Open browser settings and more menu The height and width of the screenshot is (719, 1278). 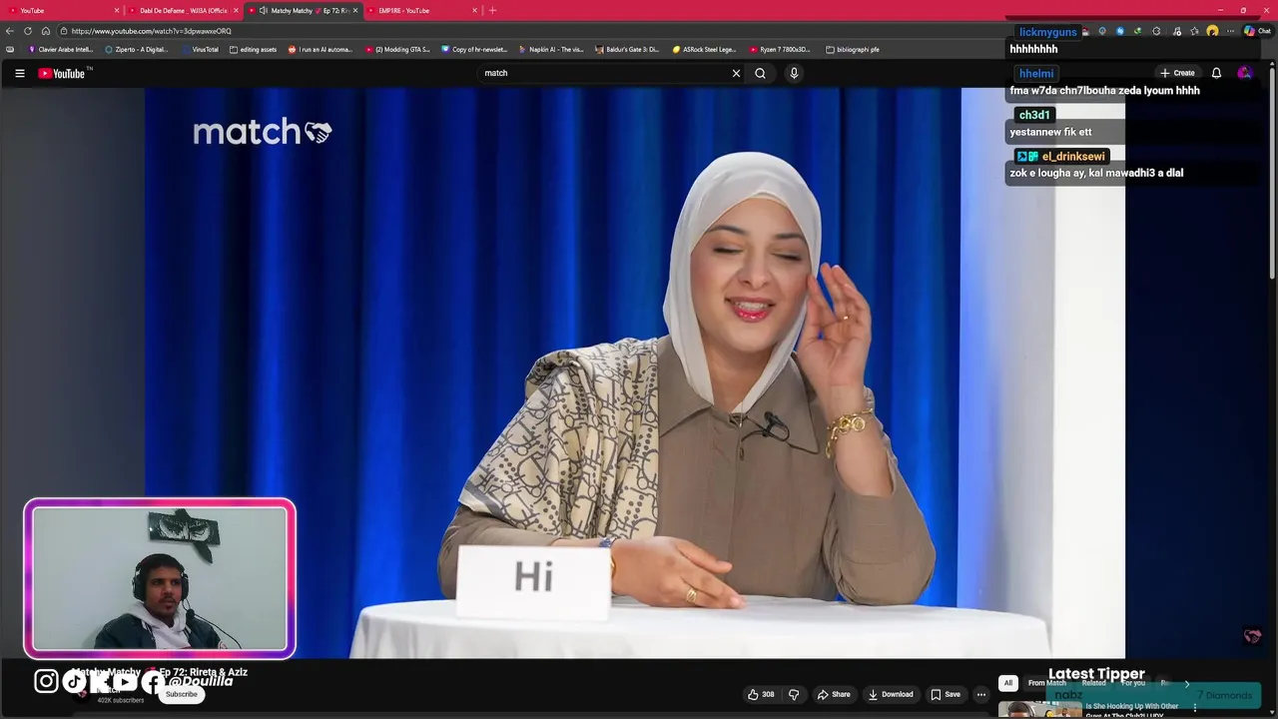point(1230,31)
